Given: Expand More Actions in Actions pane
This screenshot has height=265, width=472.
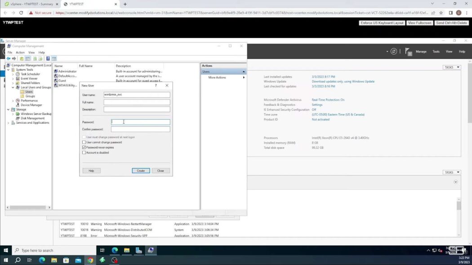Looking at the screenshot, I should coord(223,78).
